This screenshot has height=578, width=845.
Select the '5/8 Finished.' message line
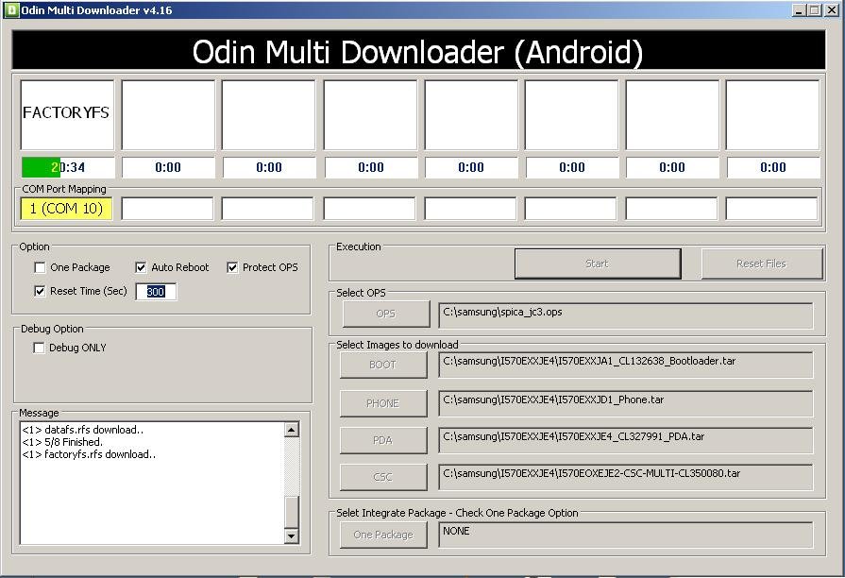62,442
